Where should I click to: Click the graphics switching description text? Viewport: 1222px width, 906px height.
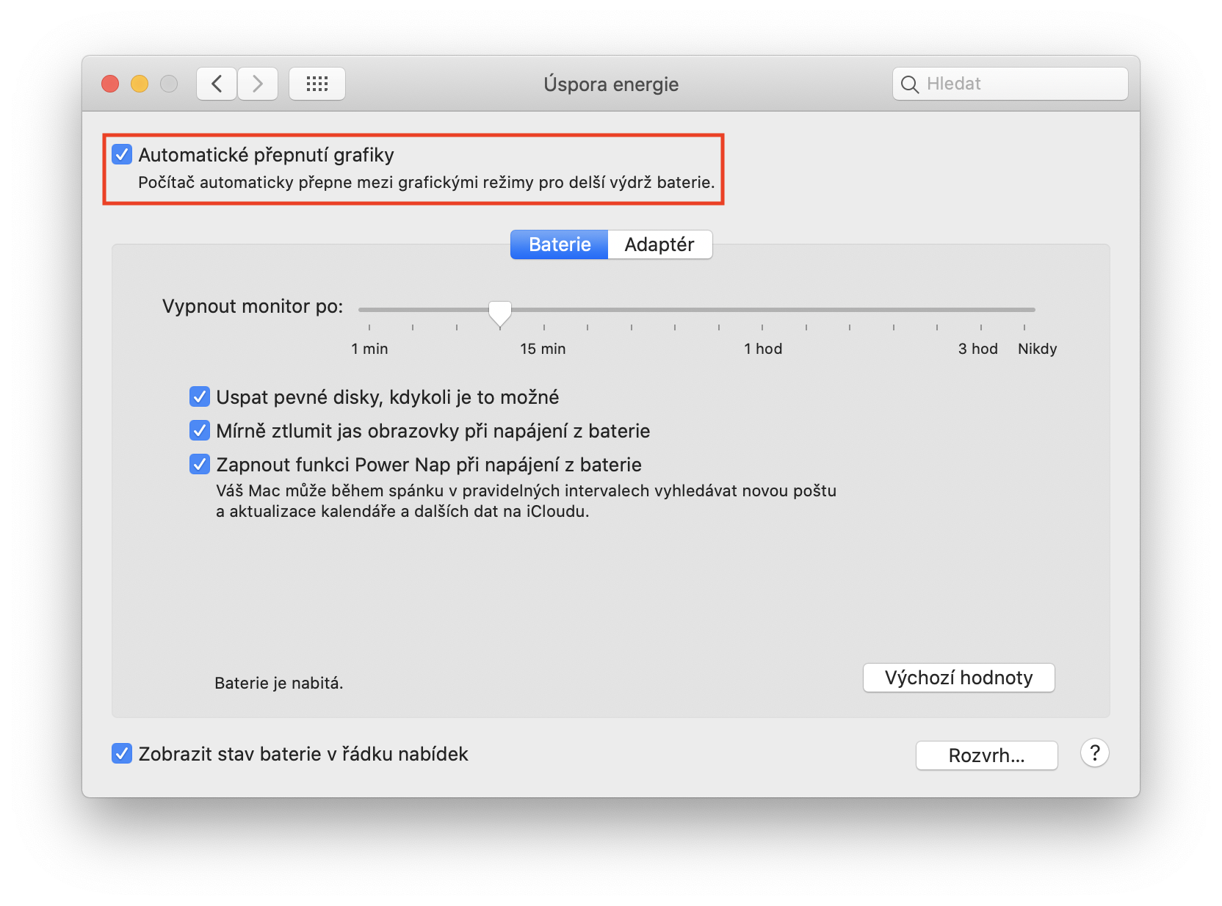[x=426, y=182]
